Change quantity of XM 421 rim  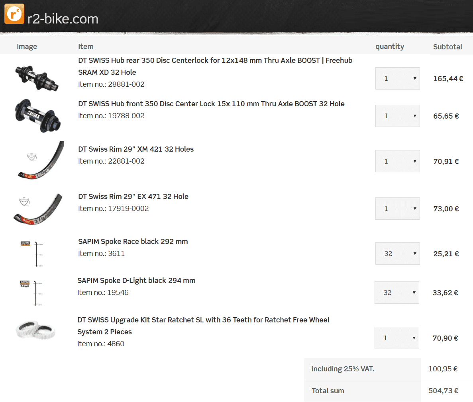click(397, 161)
